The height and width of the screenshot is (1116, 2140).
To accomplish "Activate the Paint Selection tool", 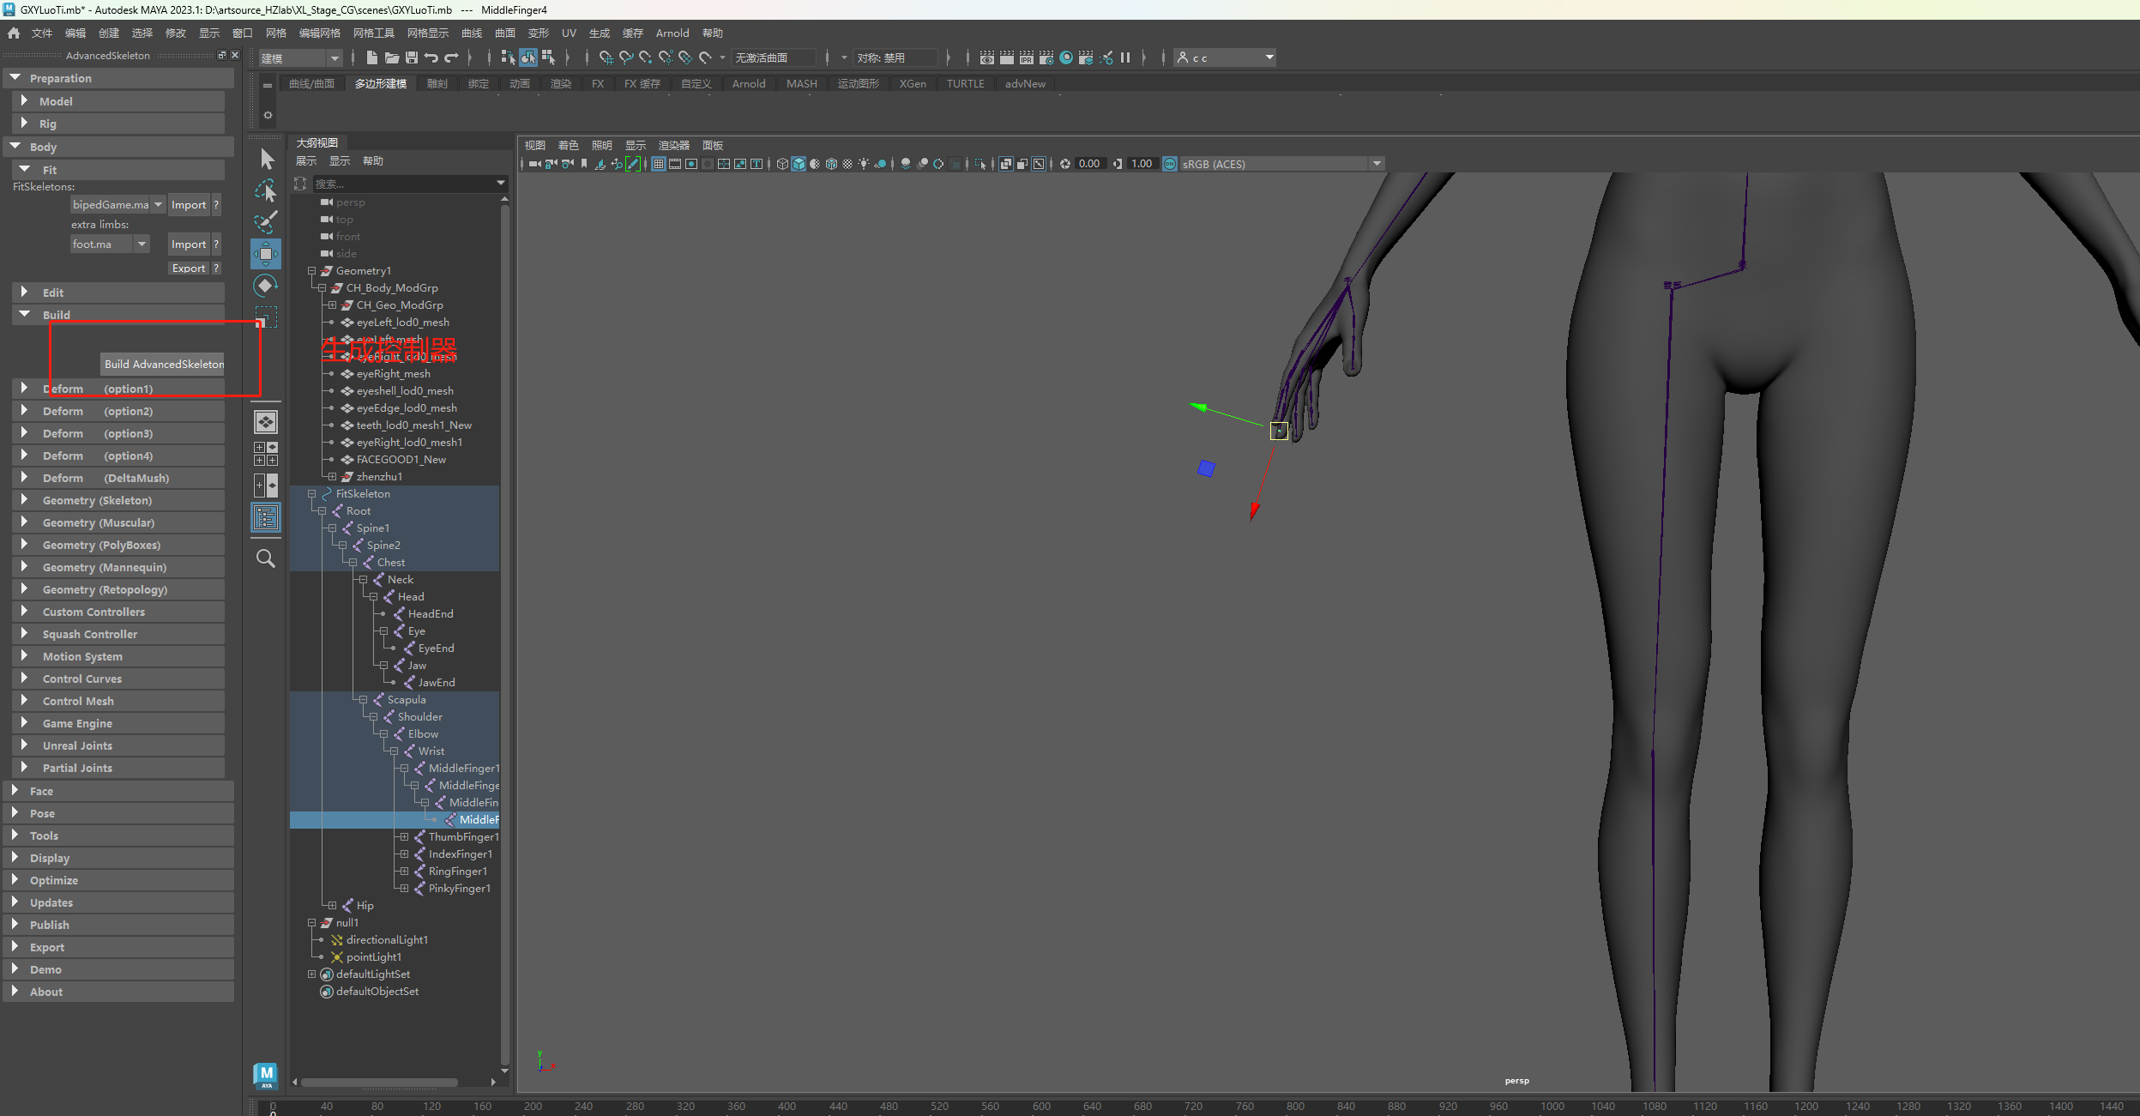I will (x=266, y=222).
